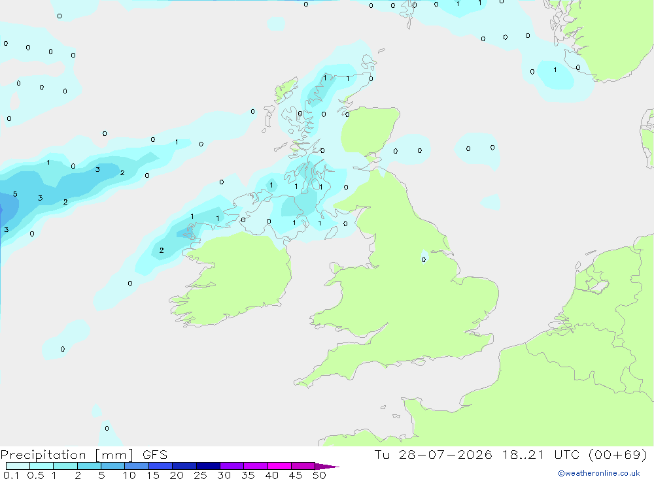Screen dimensions: 654x479
Task: Pick the legend swatch between 5 and 10
Action: [113, 466]
